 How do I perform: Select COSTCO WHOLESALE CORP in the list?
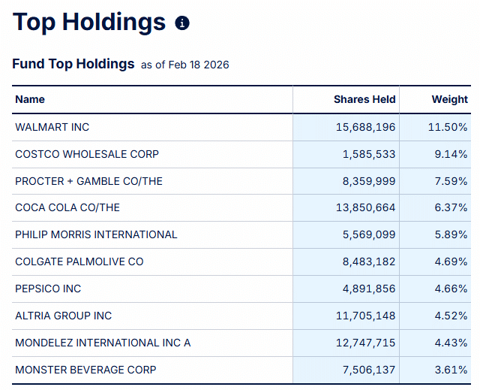coord(87,154)
